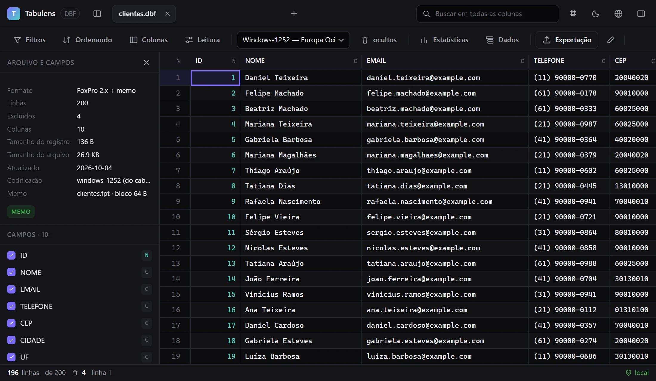656x381 pixels.
Task: Switch theme with moon icon
Action: tap(595, 14)
